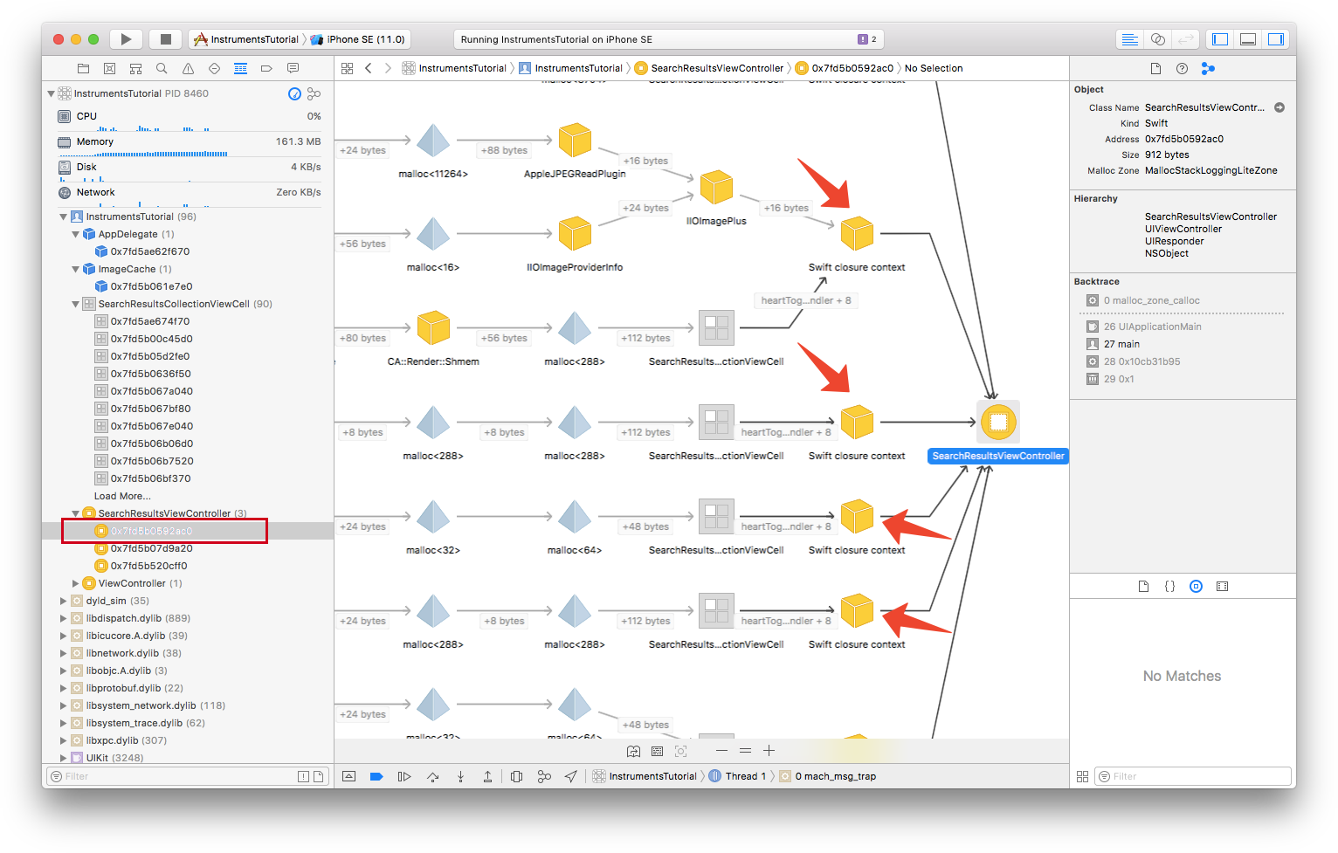Image resolution: width=1338 pixels, height=853 pixels.
Task: Click the debug gauges icon by PID
Action: (x=294, y=93)
